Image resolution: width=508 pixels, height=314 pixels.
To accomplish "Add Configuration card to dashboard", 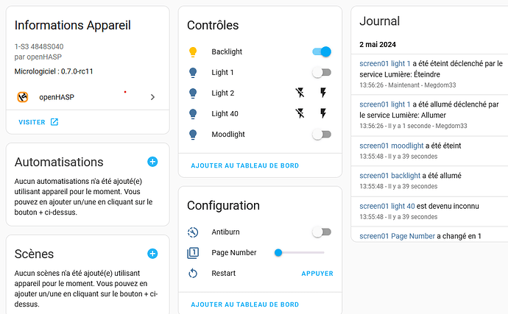I will pos(244,304).
